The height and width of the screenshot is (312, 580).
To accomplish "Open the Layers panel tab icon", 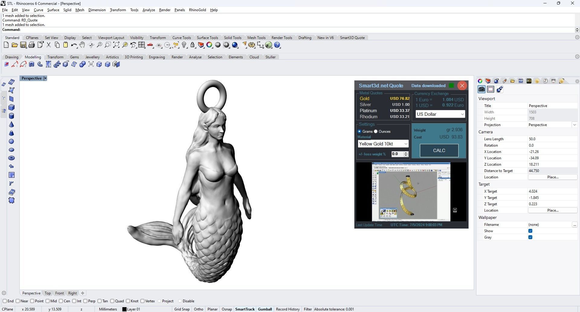I will (x=488, y=81).
